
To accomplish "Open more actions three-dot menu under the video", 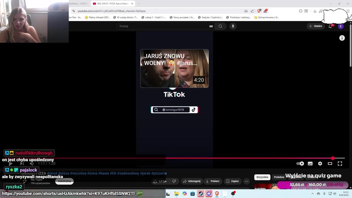I will [x=246, y=181].
